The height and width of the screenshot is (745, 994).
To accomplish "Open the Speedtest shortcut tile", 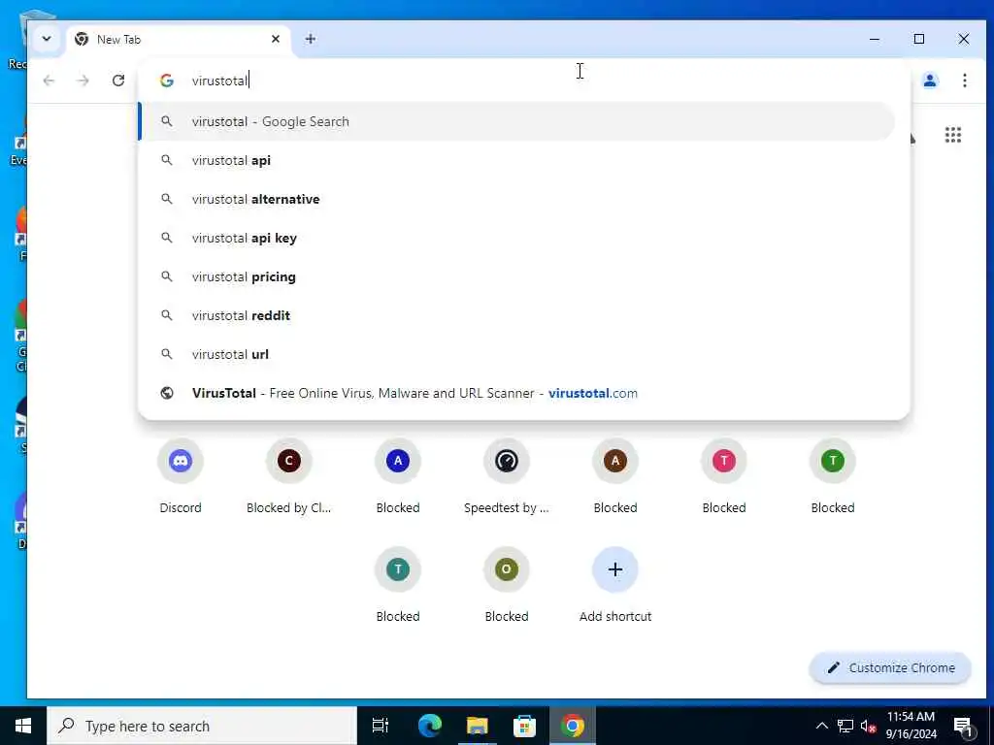I will (507, 475).
